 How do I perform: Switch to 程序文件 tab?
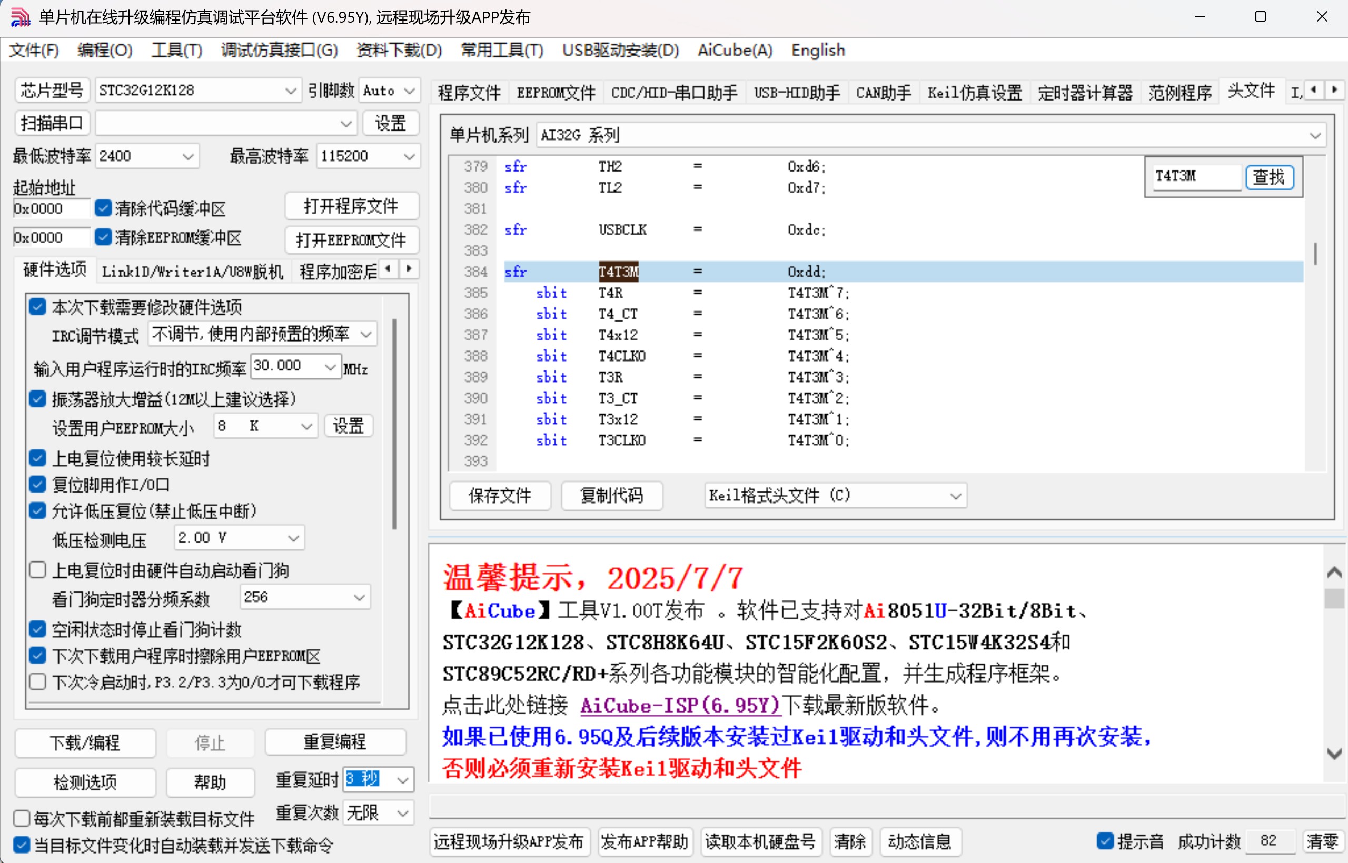click(469, 93)
